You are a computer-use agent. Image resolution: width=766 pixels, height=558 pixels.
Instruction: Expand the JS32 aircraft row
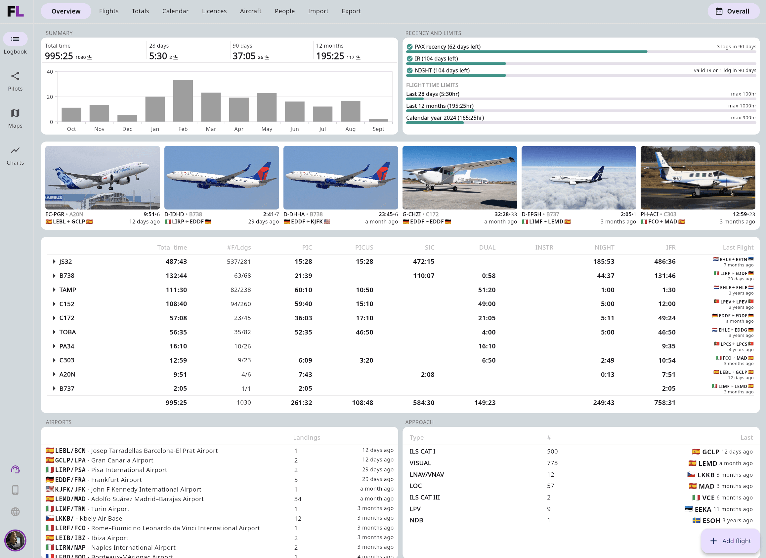click(54, 262)
